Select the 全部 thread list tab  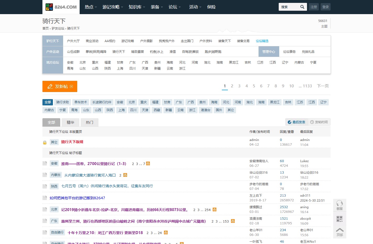point(51,122)
